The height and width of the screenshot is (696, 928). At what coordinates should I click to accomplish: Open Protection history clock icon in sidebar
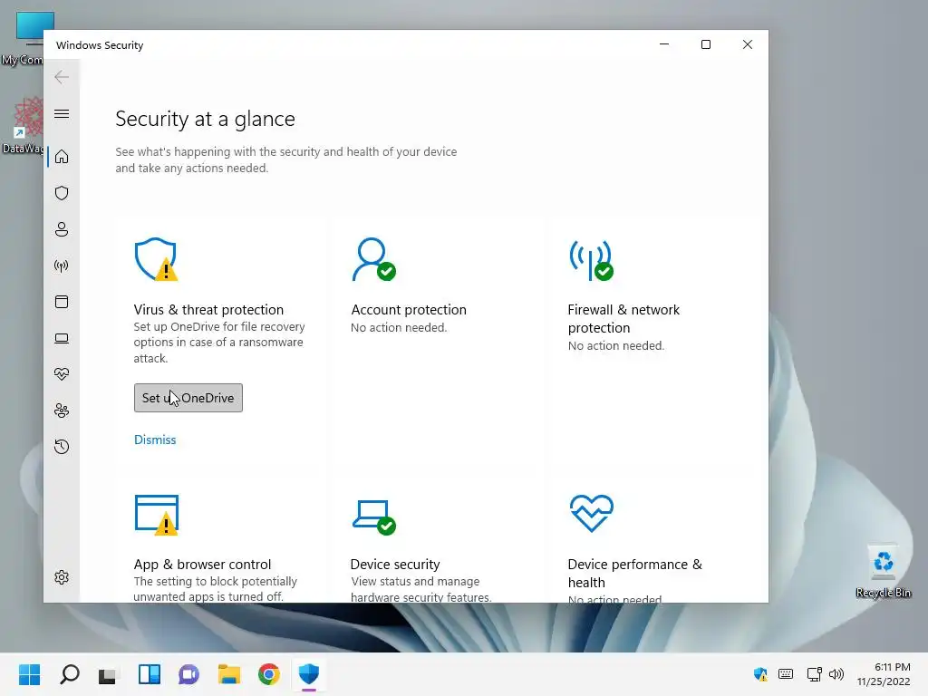pyautogui.click(x=62, y=446)
